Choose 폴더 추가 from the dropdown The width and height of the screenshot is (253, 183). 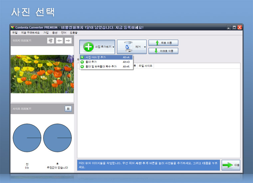(106, 62)
